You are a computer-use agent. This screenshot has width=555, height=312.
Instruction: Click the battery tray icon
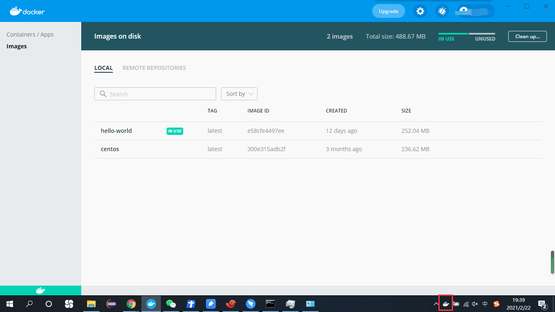tap(456, 304)
